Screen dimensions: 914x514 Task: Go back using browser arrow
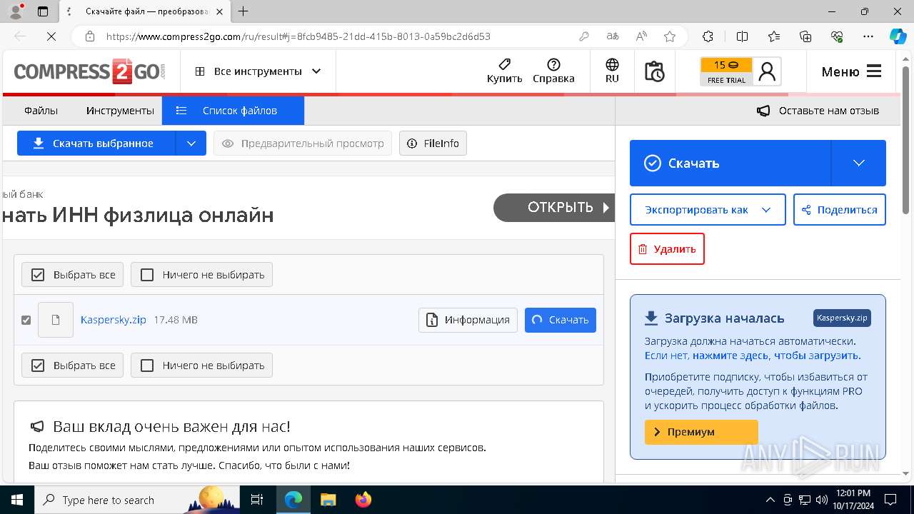pyautogui.click(x=20, y=36)
